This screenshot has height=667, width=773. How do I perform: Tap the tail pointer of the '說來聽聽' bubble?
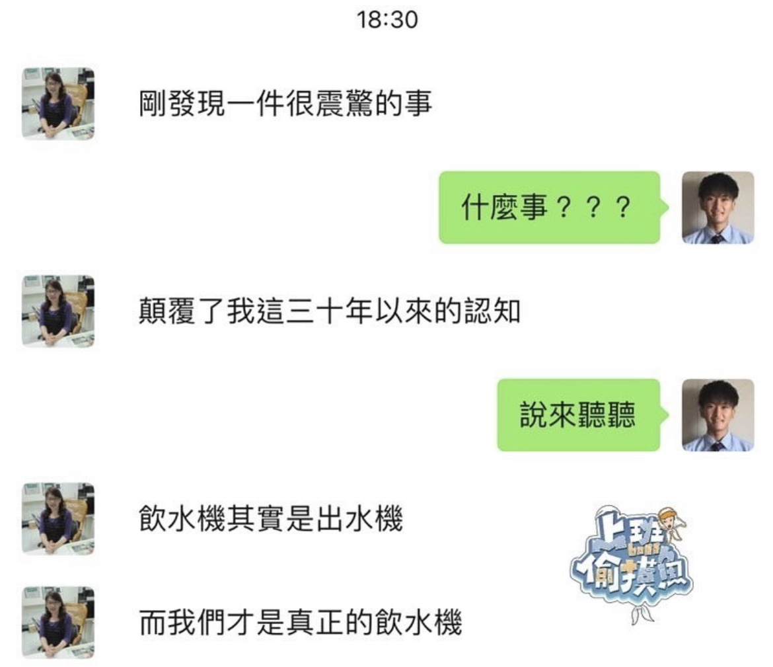click(665, 415)
